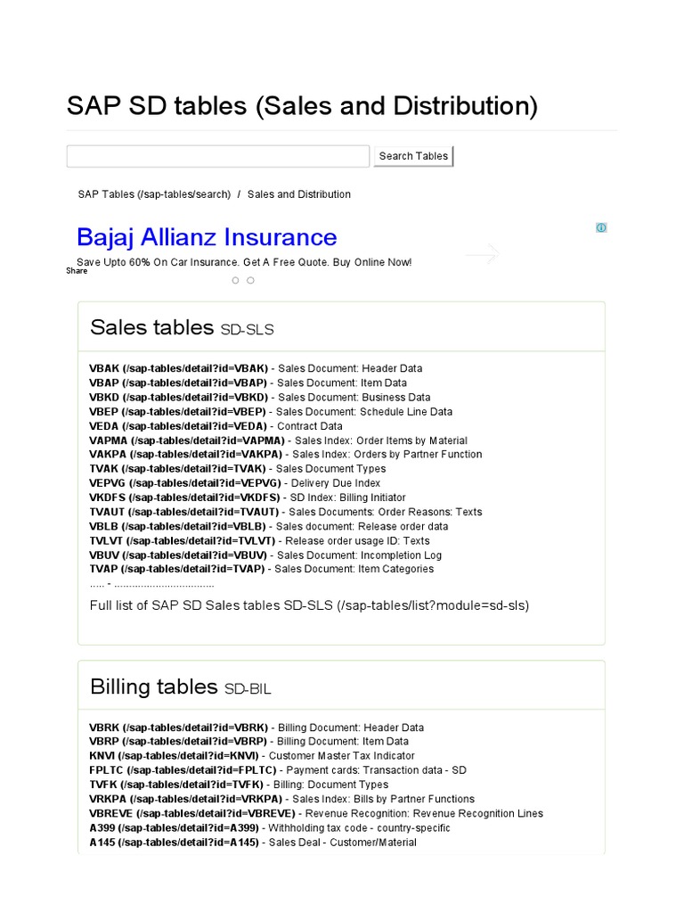The width and height of the screenshot is (684, 913).
Task: Open the SAP Tables breadcrumb link
Action: pos(153,194)
